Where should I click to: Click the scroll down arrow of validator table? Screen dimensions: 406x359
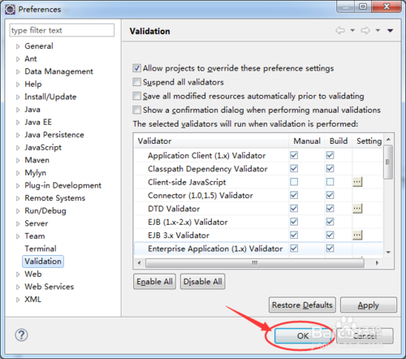[388, 252]
